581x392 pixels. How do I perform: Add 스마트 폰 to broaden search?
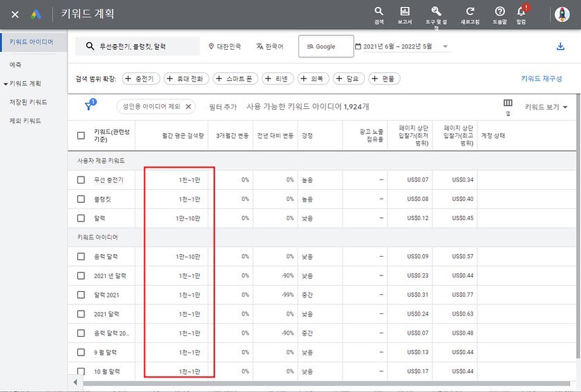coord(236,79)
